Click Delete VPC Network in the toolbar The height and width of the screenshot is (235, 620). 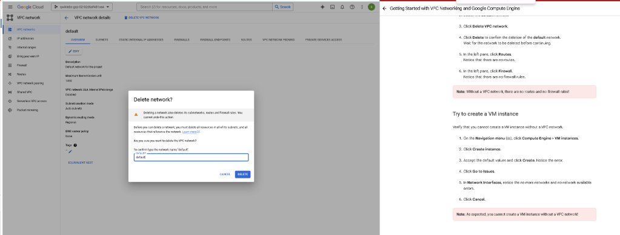point(142,18)
